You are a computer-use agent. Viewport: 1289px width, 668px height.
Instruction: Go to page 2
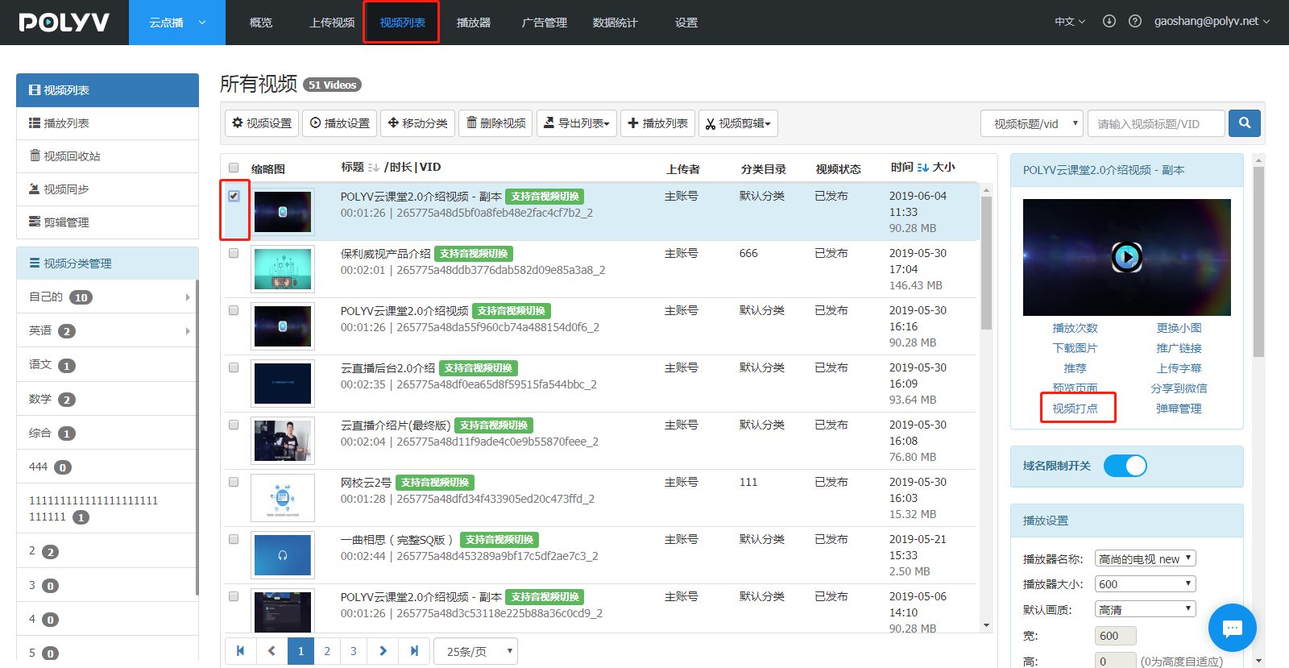(327, 651)
